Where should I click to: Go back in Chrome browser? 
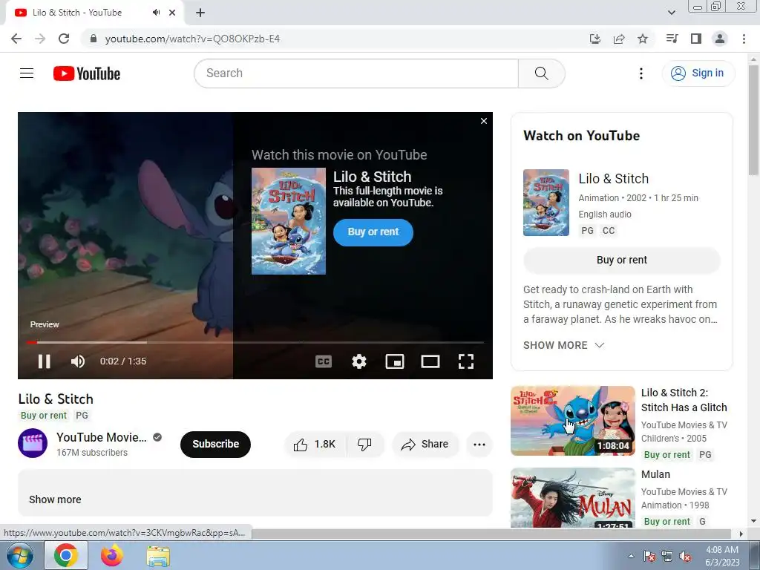(x=16, y=39)
